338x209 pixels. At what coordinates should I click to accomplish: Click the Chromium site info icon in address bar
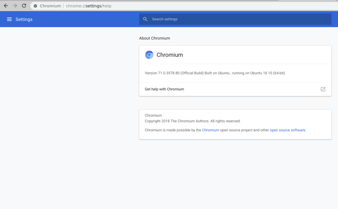pos(35,6)
